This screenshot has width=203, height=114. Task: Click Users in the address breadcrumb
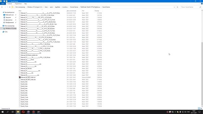pyautogui.click(x=46, y=7)
